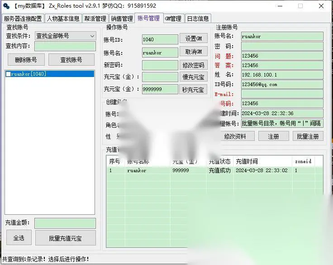This screenshot has width=333, height=265.
Task: Focus the 密码 field in 注册账号
Action: (282, 46)
